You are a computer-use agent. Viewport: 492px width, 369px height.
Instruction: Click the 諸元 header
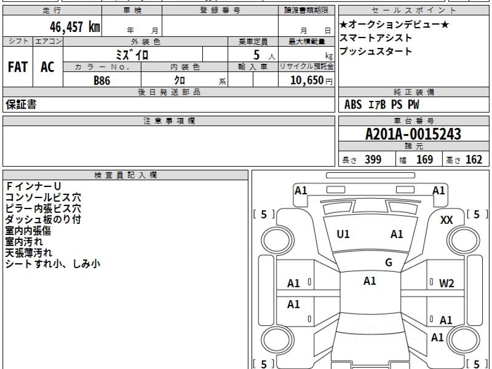[x=414, y=147]
